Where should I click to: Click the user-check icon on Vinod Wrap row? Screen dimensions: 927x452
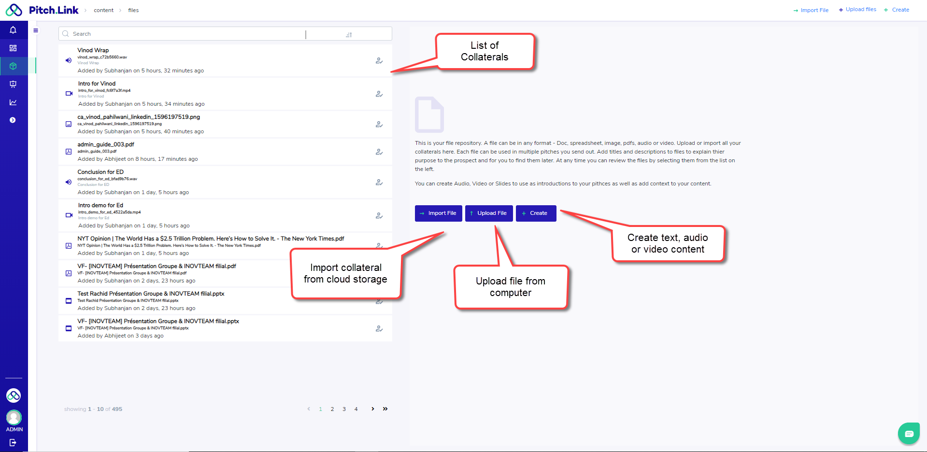tap(379, 61)
